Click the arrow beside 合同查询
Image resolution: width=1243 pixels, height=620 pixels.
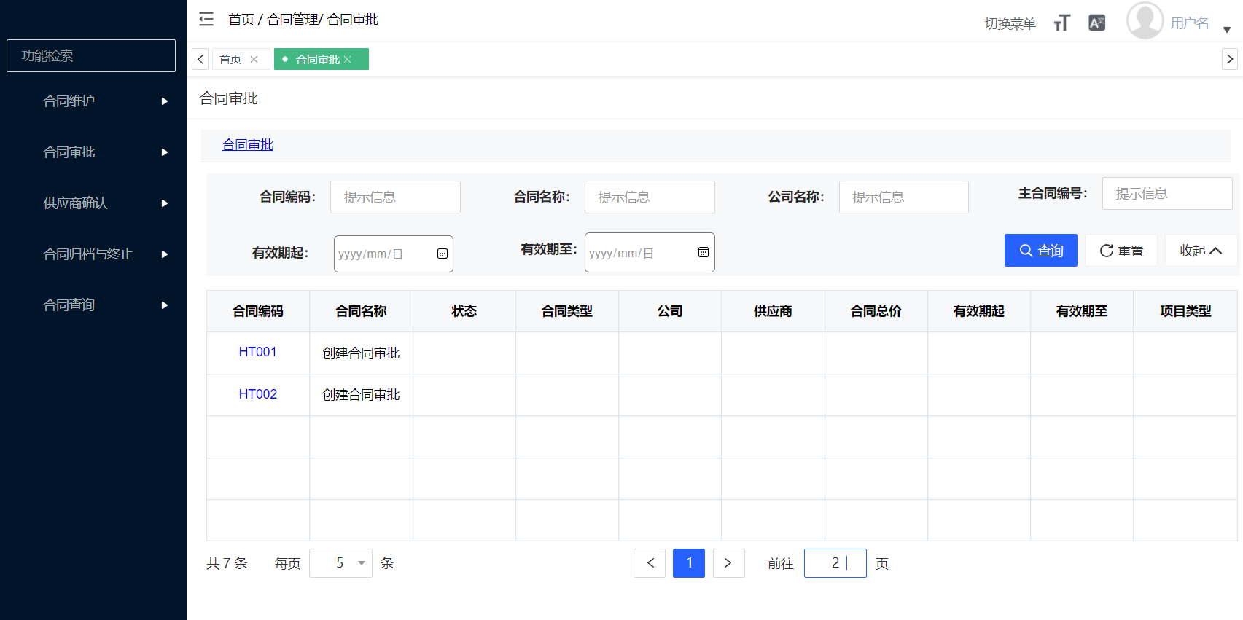[x=165, y=305]
